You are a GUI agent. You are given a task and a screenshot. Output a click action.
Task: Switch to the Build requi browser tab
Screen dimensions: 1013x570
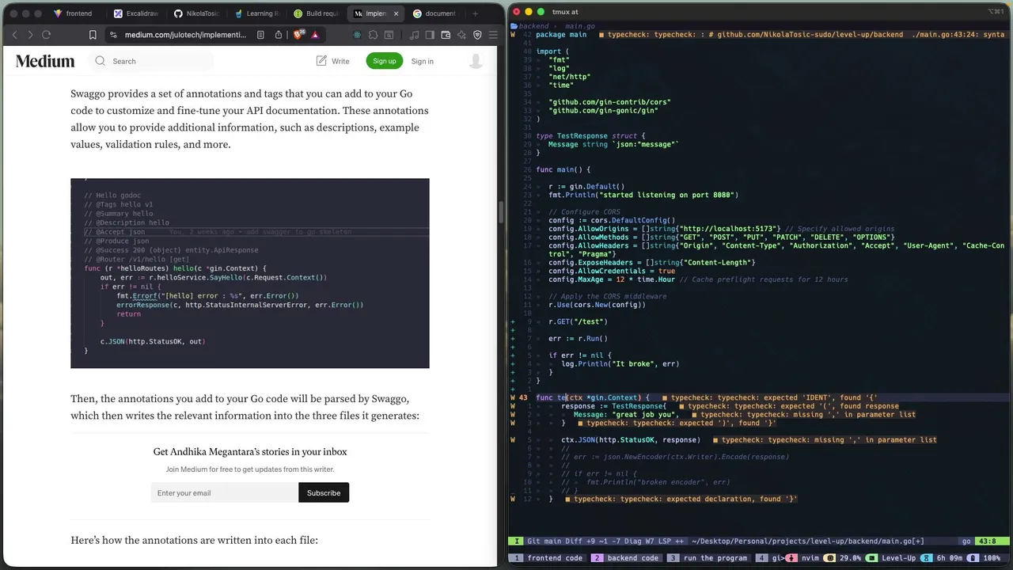pyautogui.click(x=317, y=13)
